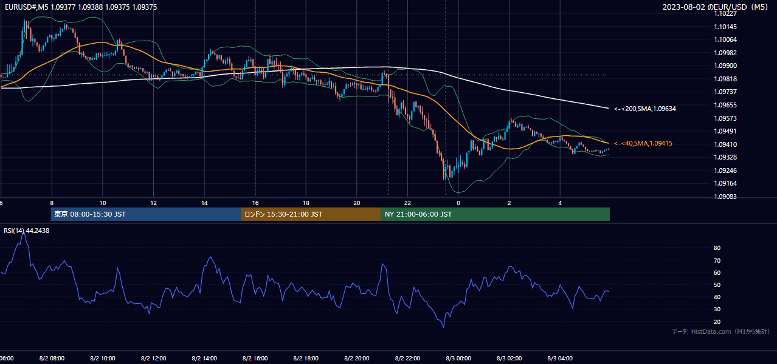Image resolution: width=777 pixels, height=364 pixels.
Task: Click the 8/2 22:00 time label
Action: (408, 359)
